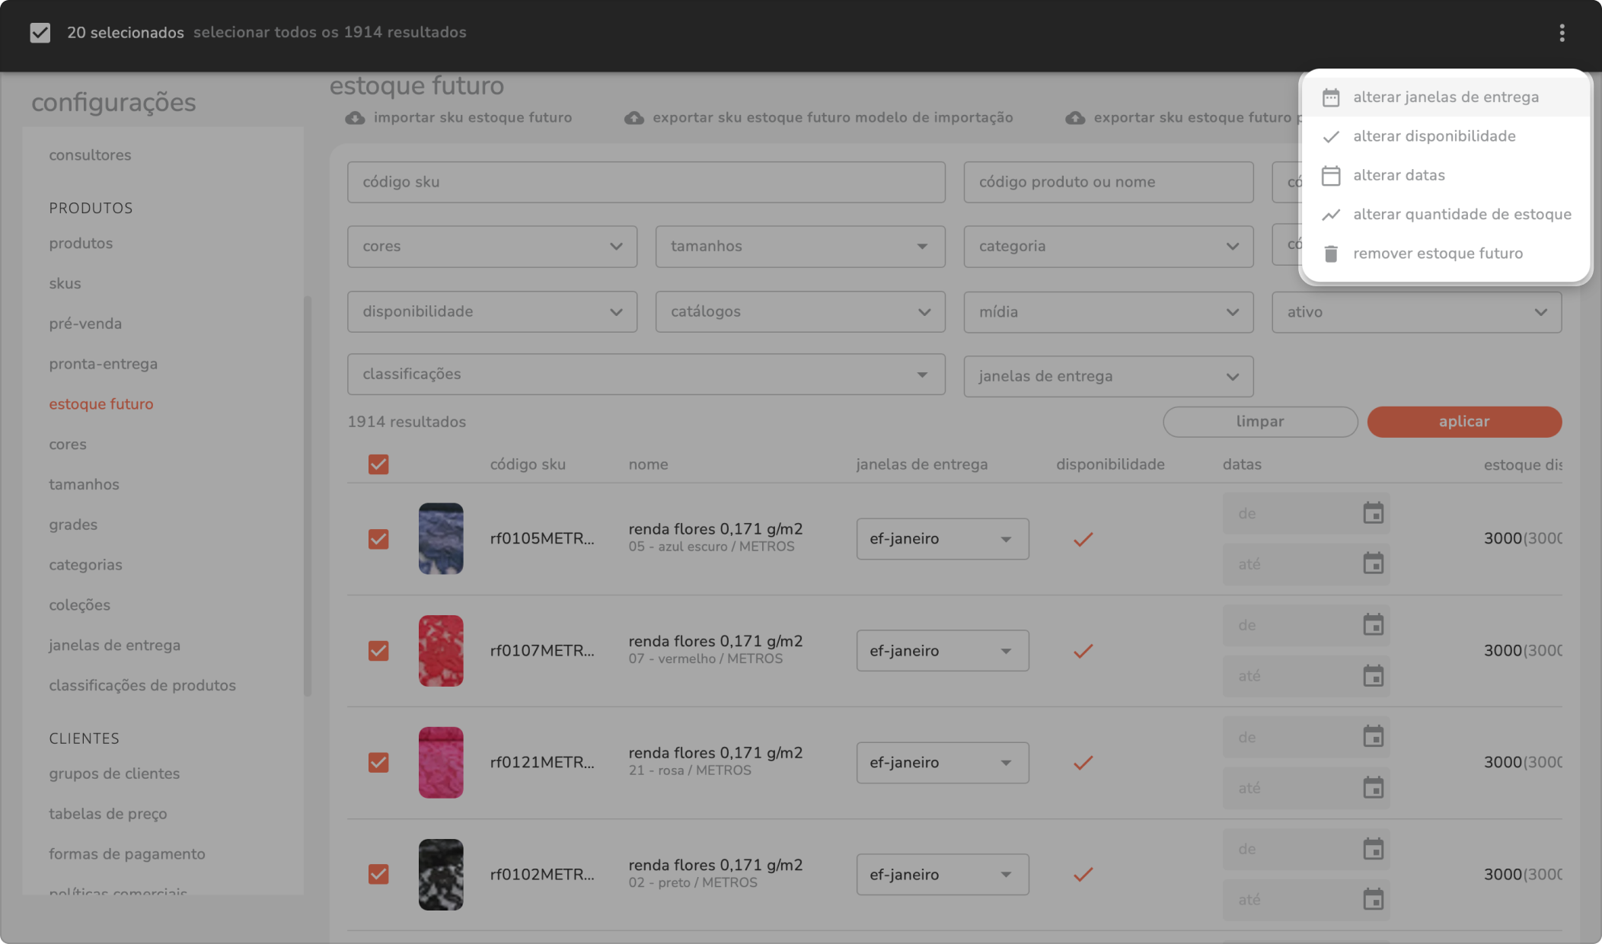Click selecionar todos os 1914 resultados link
This screenshot has height=944, width=1602.
point(330,33)
